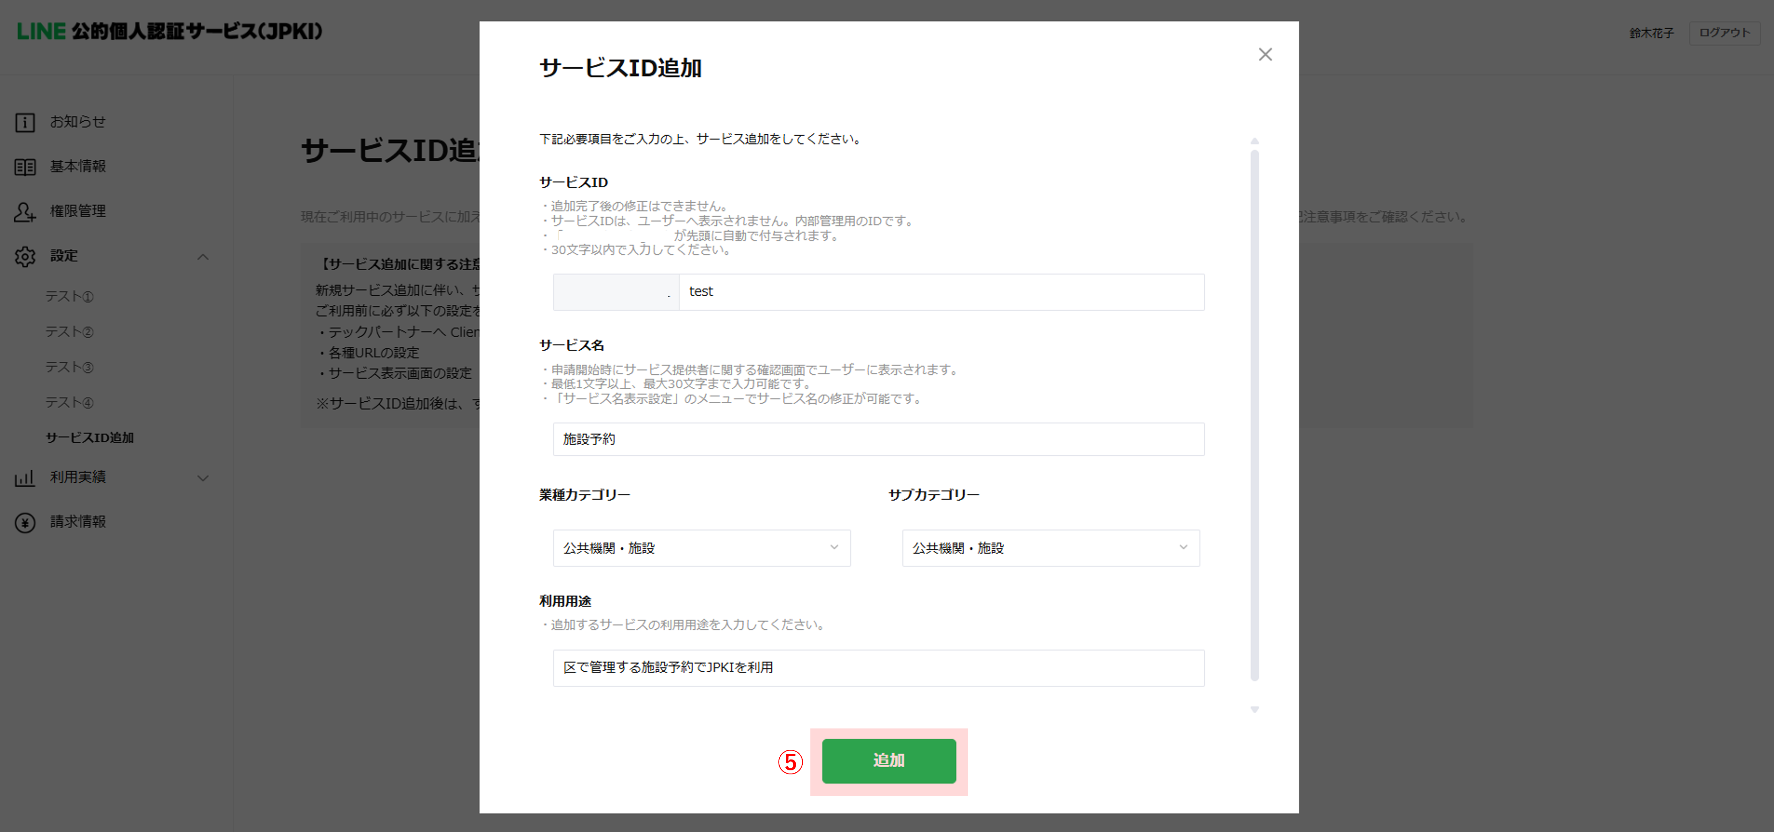
Task: Click the 権限管理 user icon
Action: 25,212
